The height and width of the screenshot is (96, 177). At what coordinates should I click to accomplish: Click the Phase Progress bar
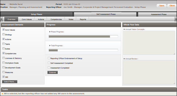[x=83, y=36]
